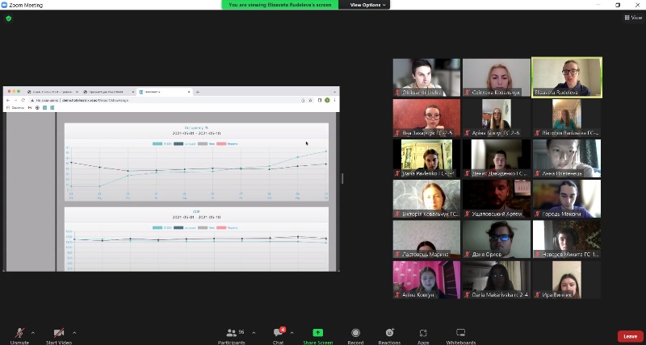Open Whiteboards from the toolbar

click(x=460, y=335)
